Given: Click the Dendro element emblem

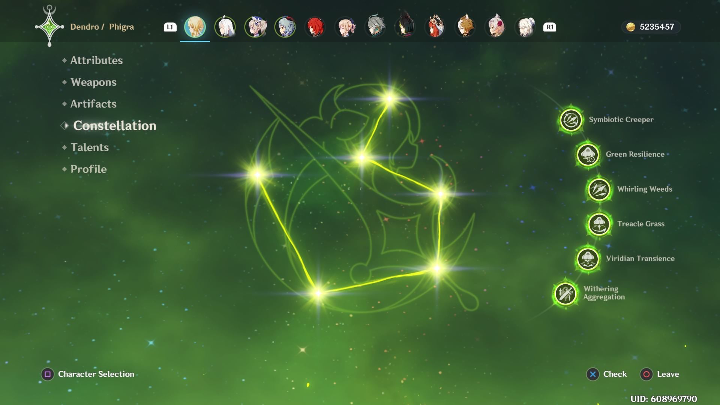Looking at the screenshot, I should coord(49,27).
